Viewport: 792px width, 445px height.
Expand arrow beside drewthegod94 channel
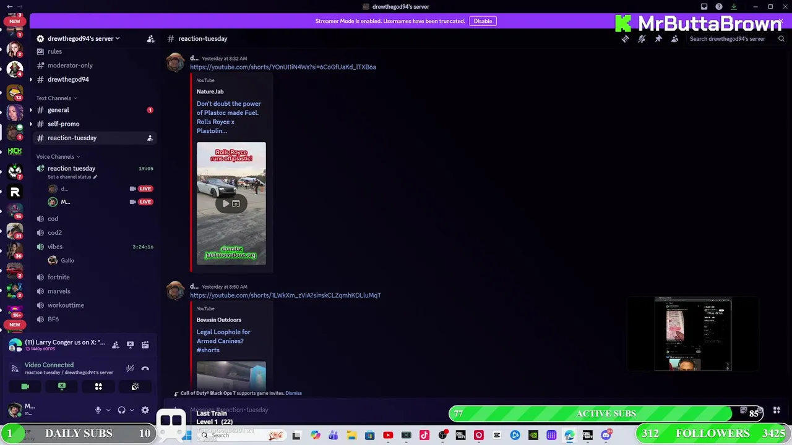[x=31, y=80]
